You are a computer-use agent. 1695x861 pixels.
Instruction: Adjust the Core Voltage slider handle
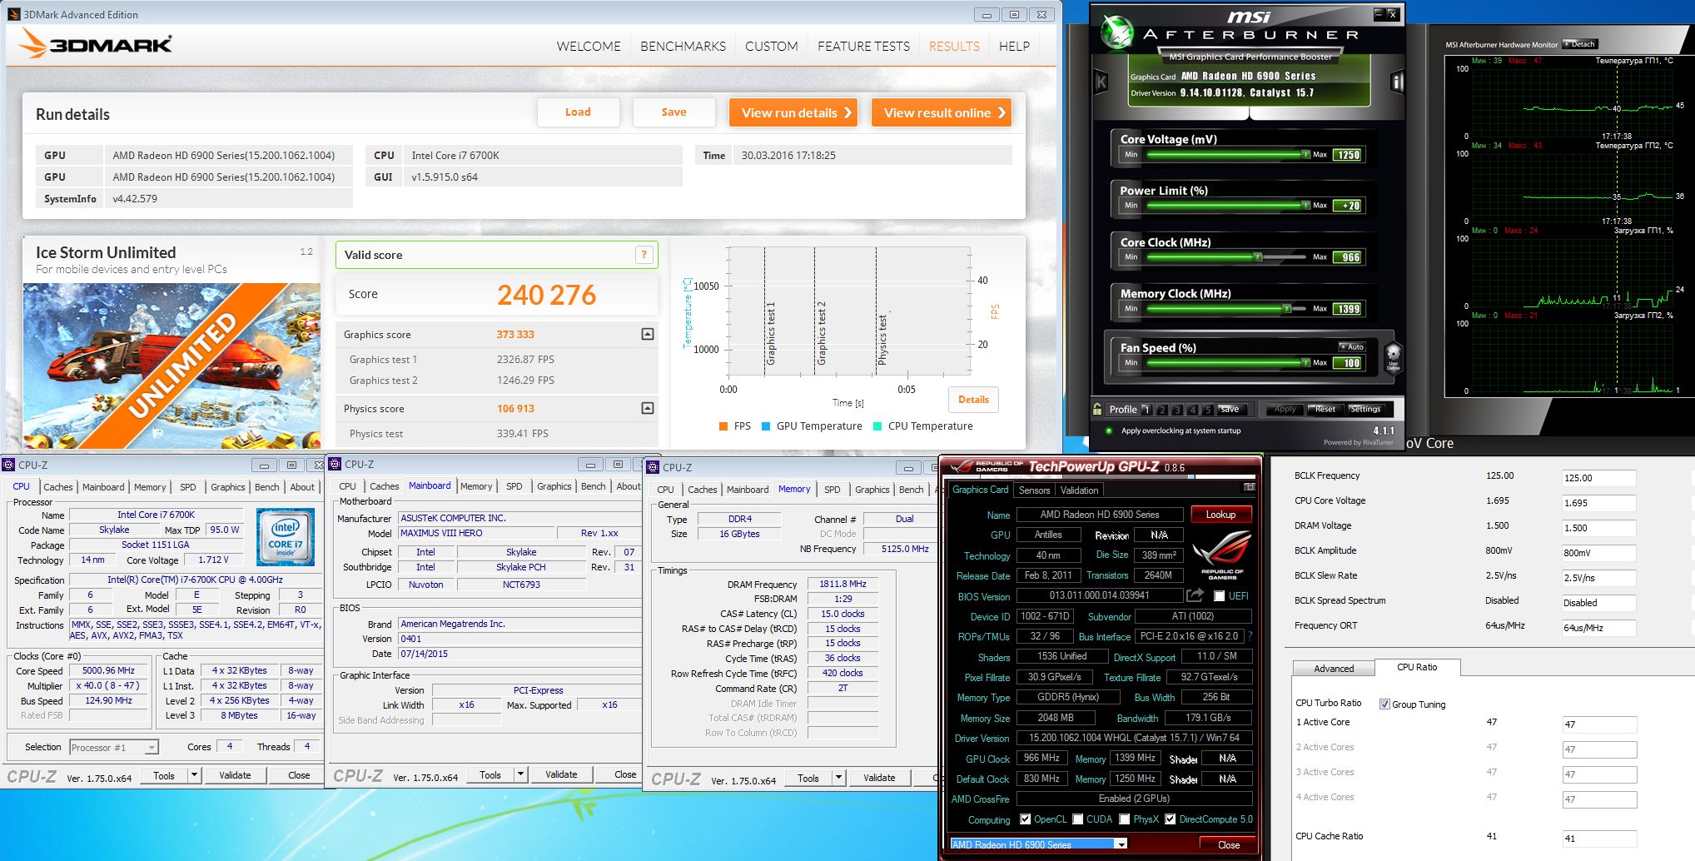click(1305, 155)
